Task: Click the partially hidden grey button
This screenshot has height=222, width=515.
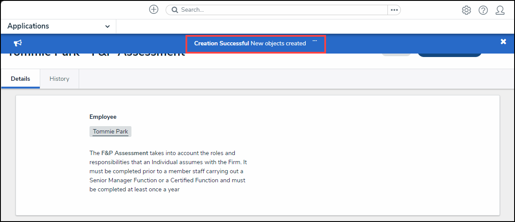Action: (396, 54)
